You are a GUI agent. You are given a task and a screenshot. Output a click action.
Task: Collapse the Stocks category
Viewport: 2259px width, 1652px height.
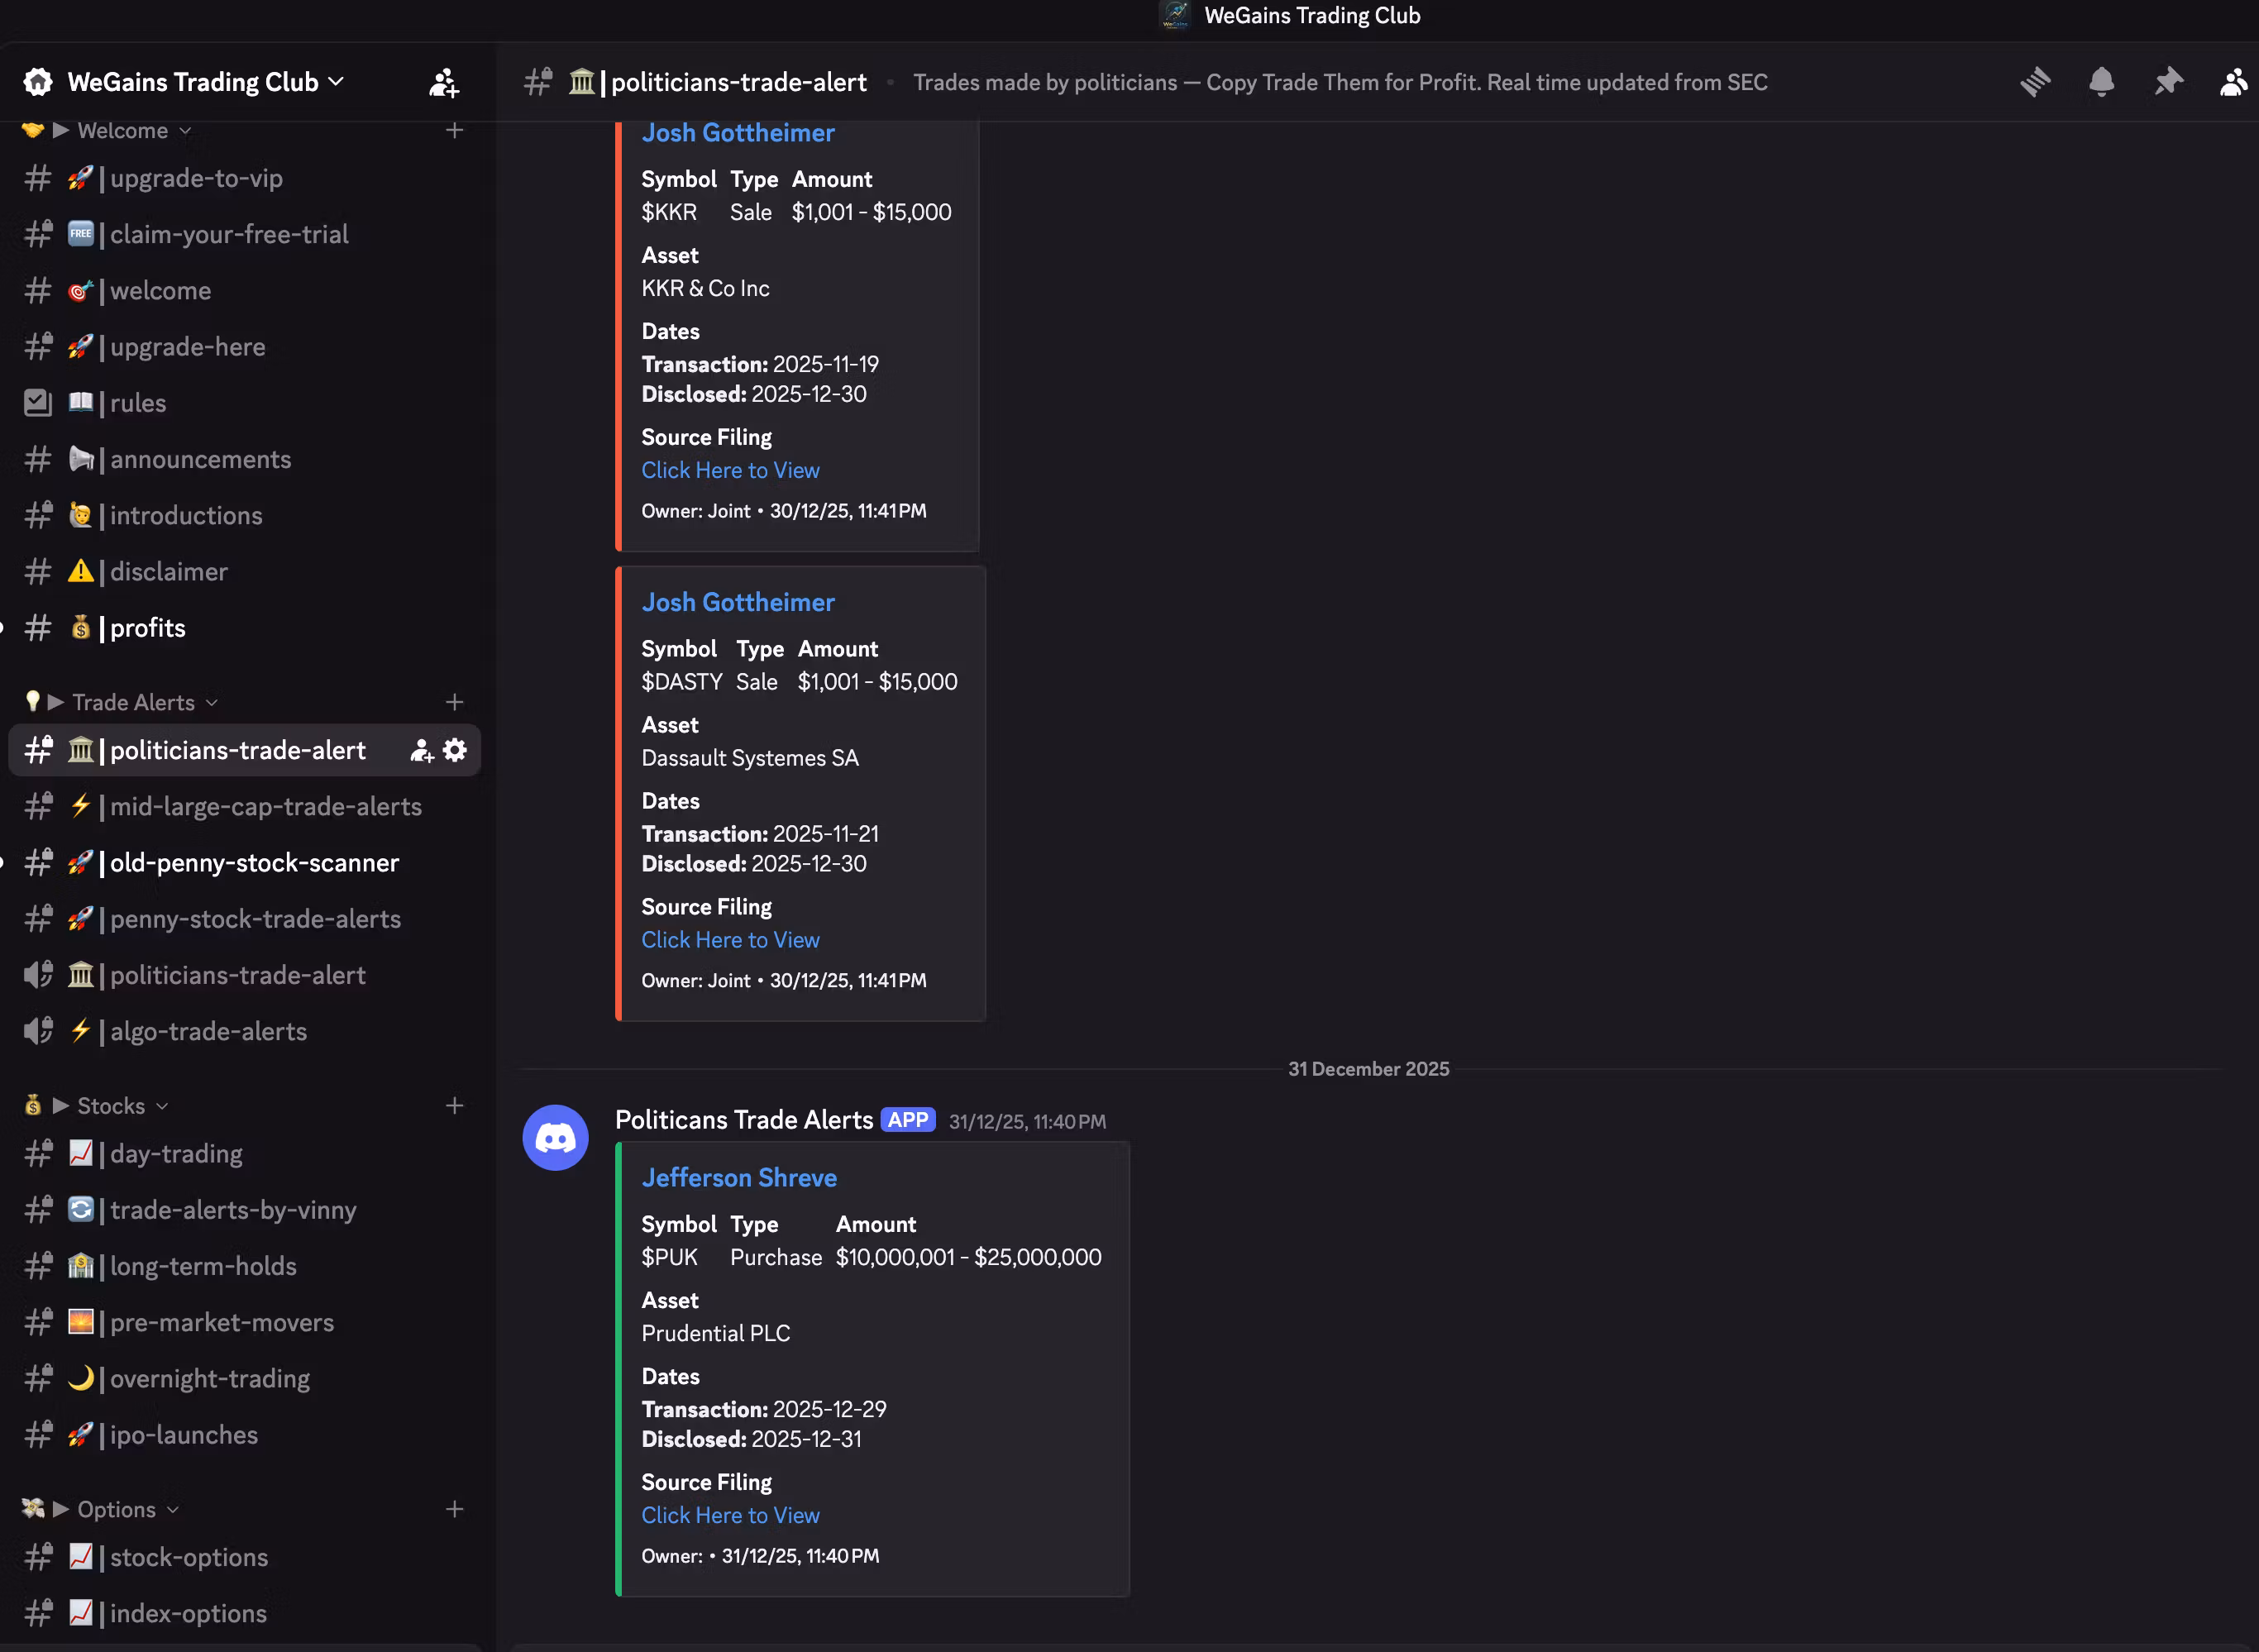pos(111,1105)
